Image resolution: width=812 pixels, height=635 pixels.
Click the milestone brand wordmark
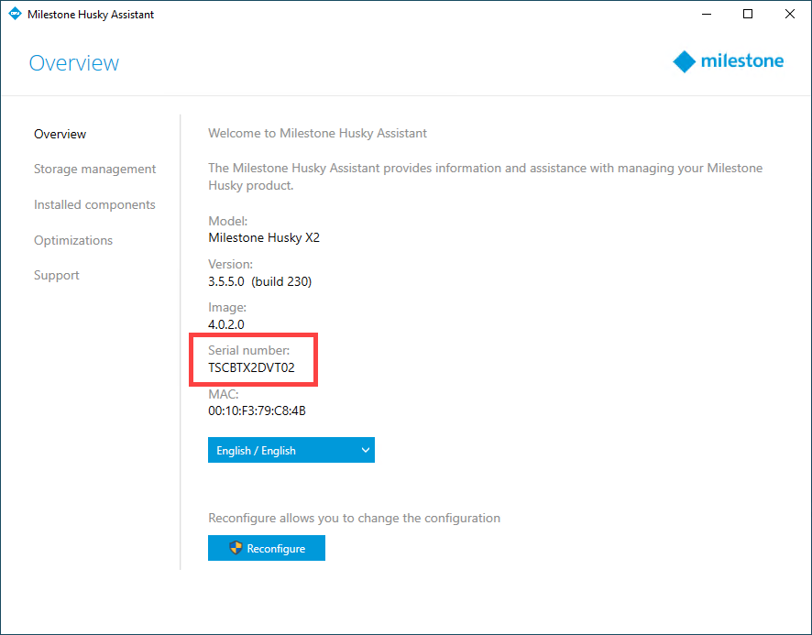(742, 61)
